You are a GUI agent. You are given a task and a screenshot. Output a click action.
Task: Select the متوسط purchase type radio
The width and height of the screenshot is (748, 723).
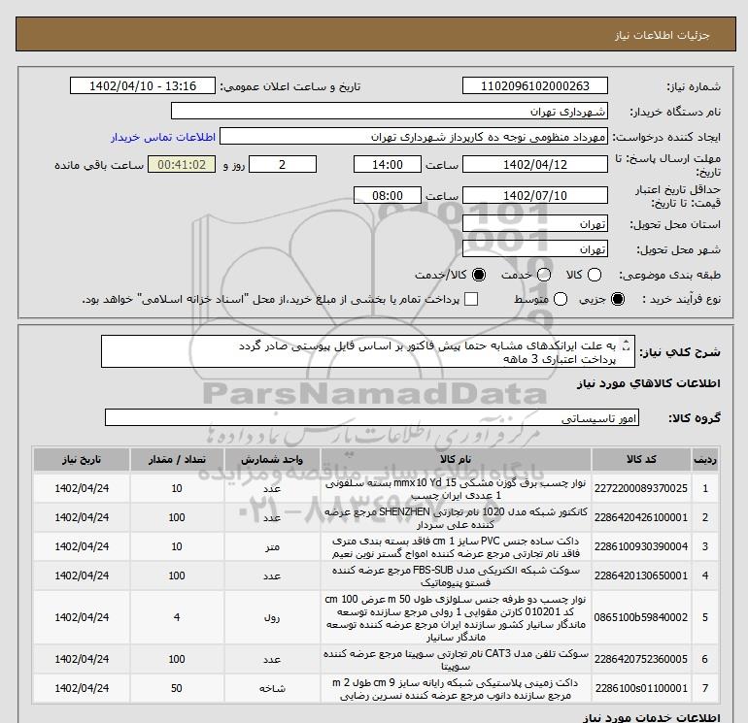tap(561, 299)
